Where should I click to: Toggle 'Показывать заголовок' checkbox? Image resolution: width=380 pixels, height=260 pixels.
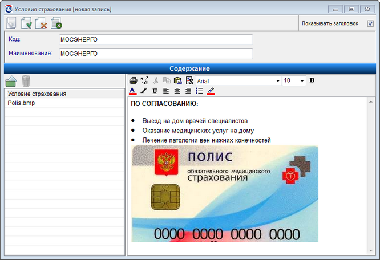click(370, 23)
